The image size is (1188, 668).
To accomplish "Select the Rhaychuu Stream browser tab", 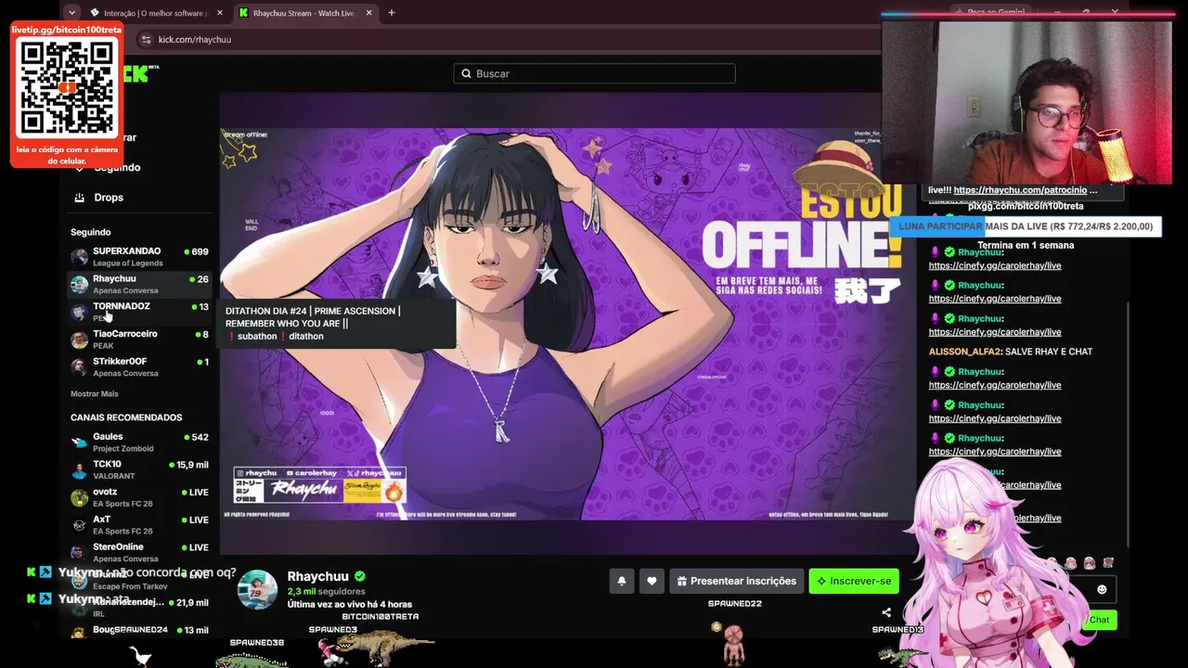I will (304, 13).
